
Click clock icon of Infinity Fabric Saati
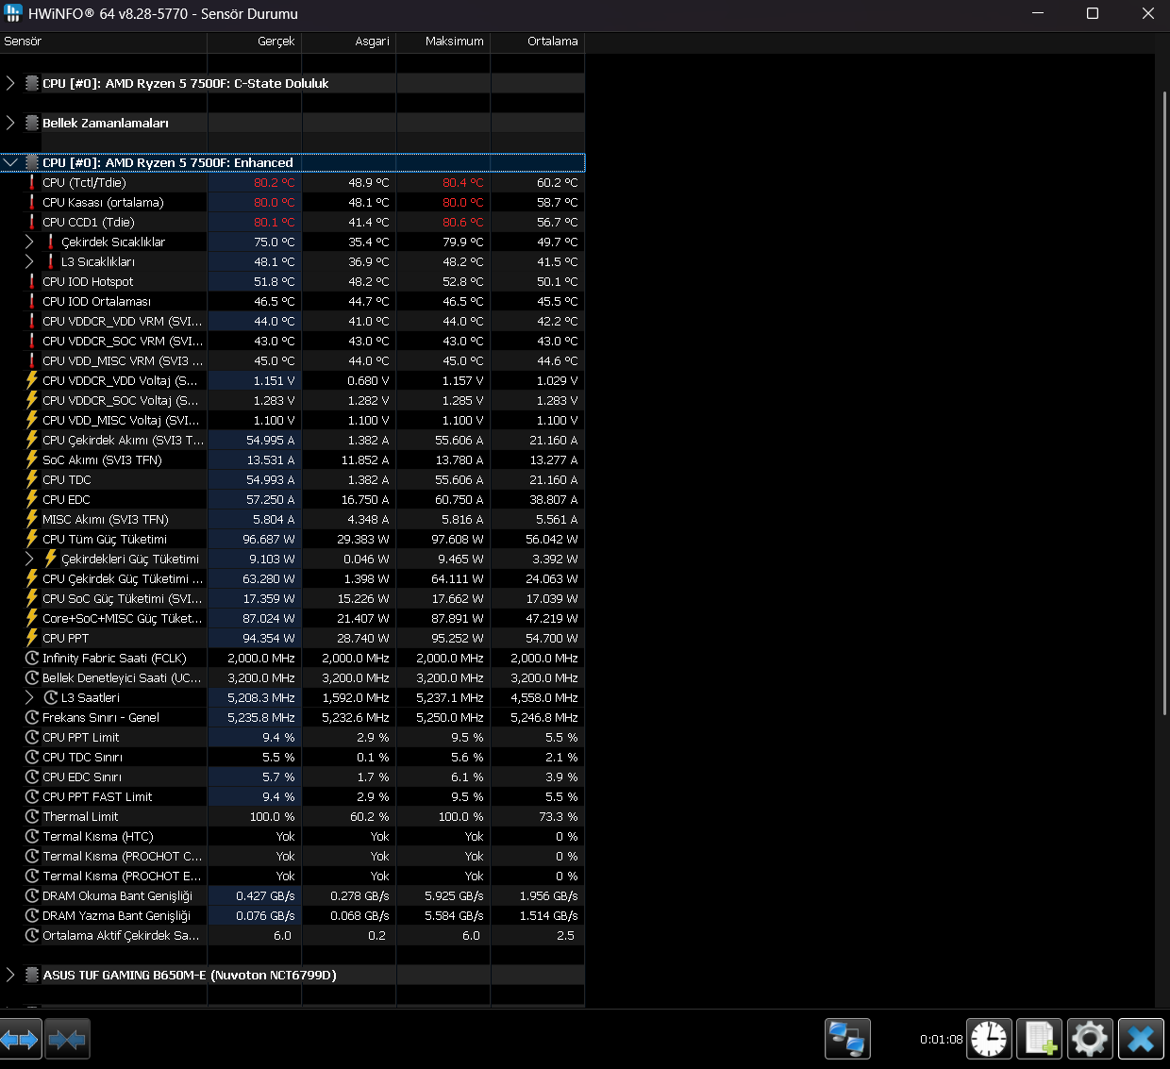click(32, 659)
